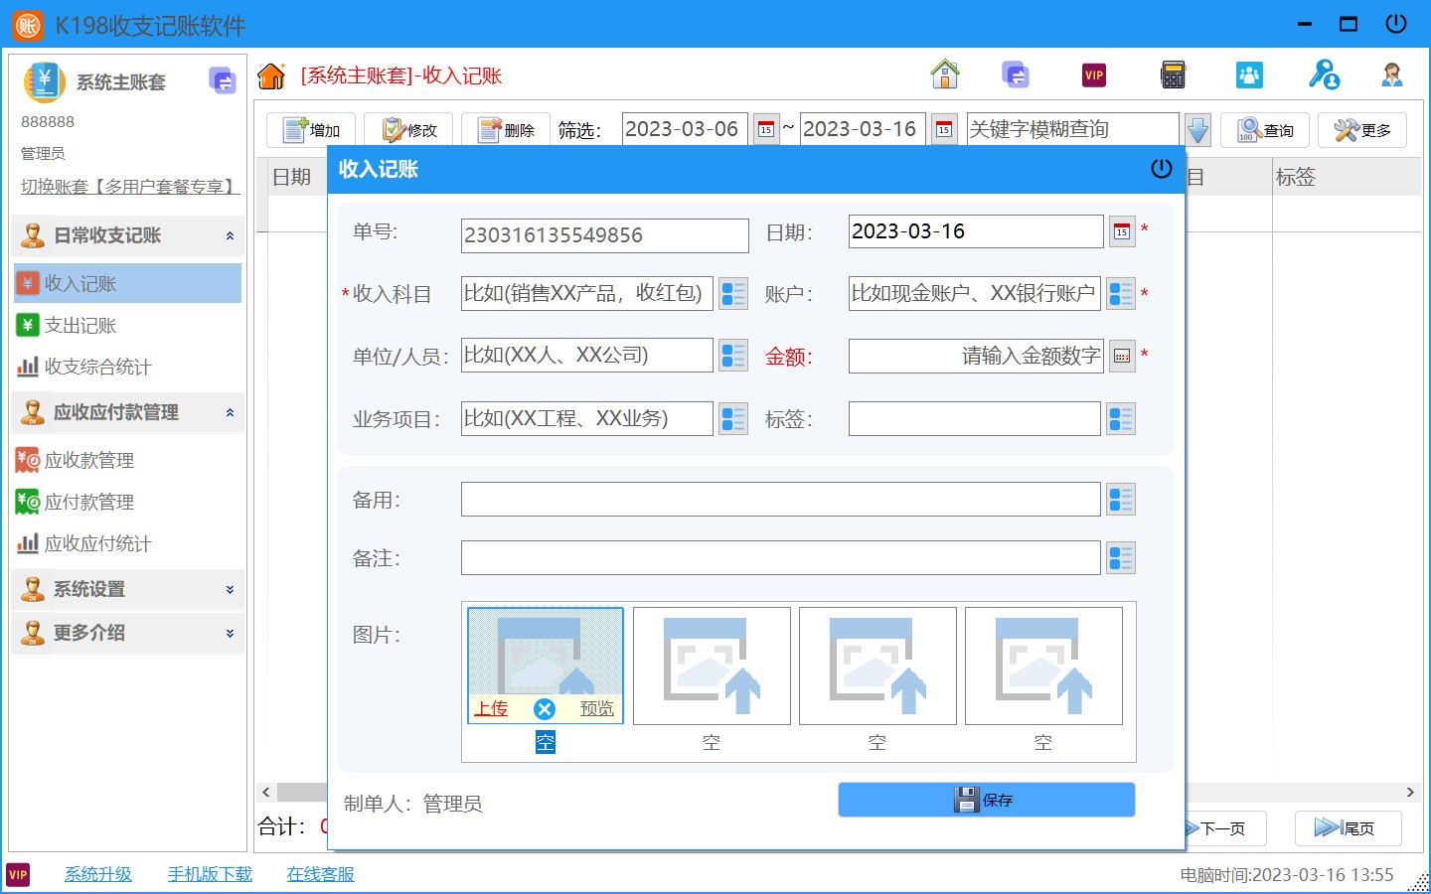The image size is (1431, 894).
Task: Remove the first uploaded image with the X
Action: [545, 708]
